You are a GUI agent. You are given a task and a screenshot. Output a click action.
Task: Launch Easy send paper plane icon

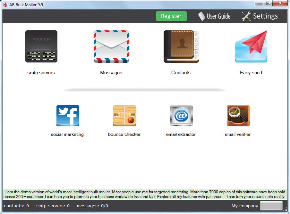251,46
